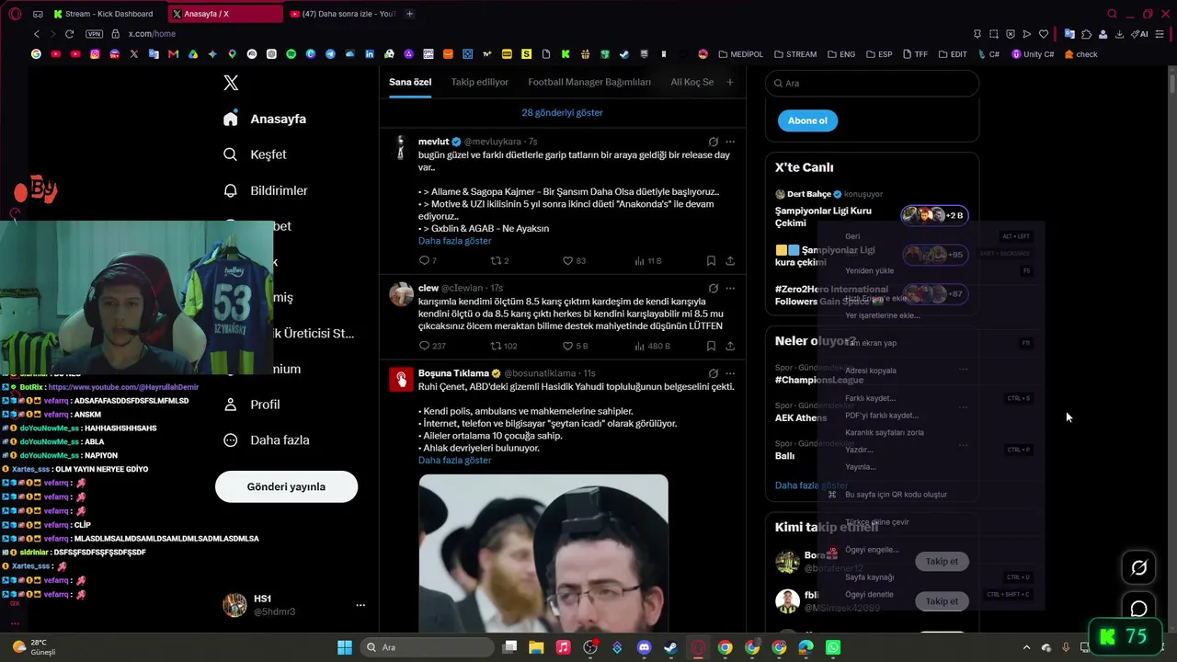The width and height of the screenshot is (1177, 662).
Task: Open Steam from the Windows taskbar
Action: pos(670,647)
